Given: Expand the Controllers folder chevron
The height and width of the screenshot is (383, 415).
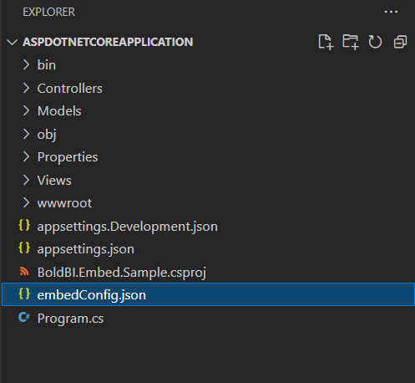Looking at the screenshot, I should click(x=26, y=88).
